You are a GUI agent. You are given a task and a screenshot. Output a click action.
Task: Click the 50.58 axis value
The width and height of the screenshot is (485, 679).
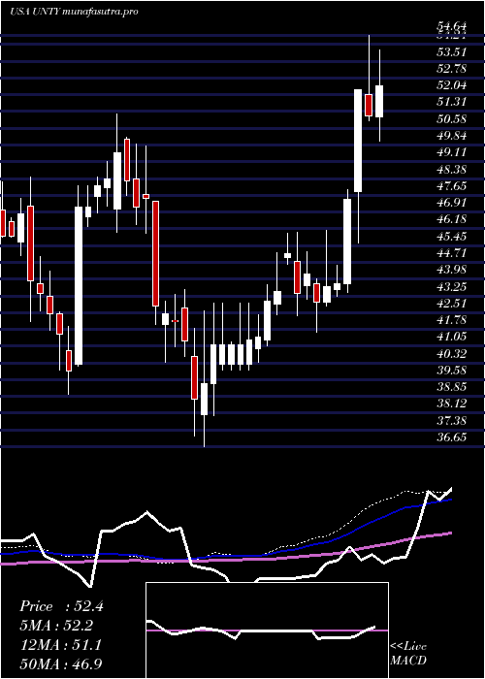coord(452,118)
